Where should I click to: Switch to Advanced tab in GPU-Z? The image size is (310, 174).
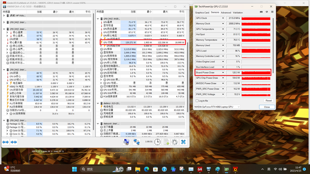pyautogui.click(x=226, y=12)
